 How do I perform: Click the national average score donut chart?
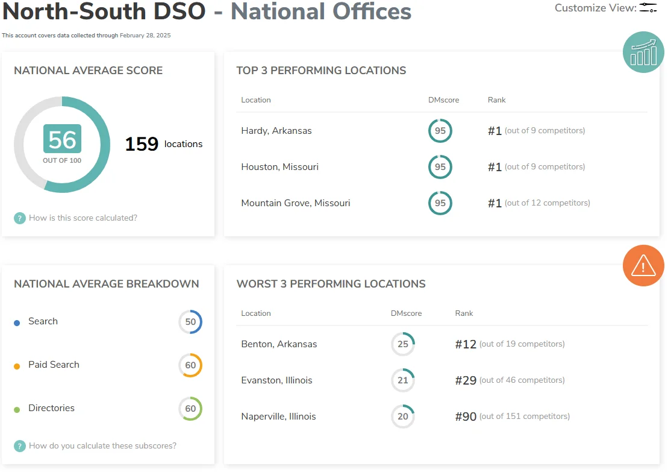click(x=62, y=145)
